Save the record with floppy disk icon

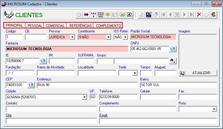pos(149,15)
